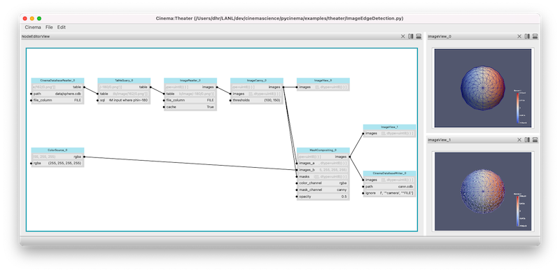Click table output port of CinemaDatabaseReader_0
The height and width of the screenshot is (272, 560).
click(84, 87)
